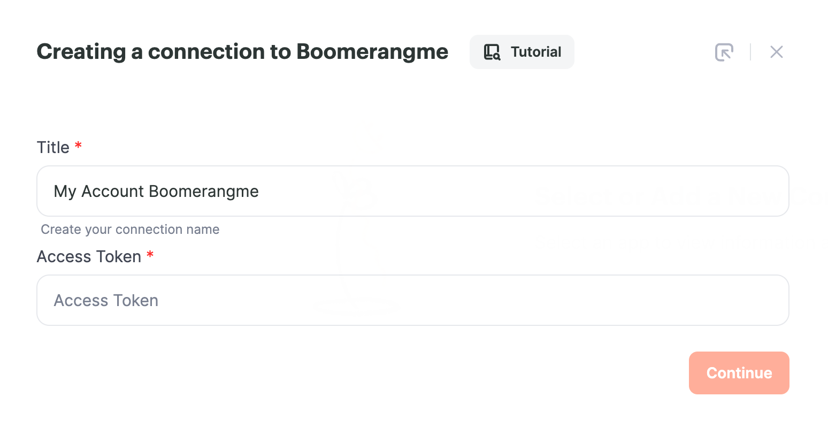Viewport: 828px width, 427px height.
Task: Select the "Access Token" field label
Action: coord(89,257)
